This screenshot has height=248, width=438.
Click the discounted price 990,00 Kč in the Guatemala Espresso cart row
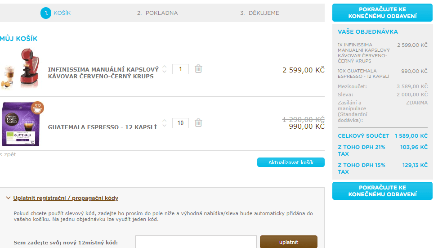[307, 126]
